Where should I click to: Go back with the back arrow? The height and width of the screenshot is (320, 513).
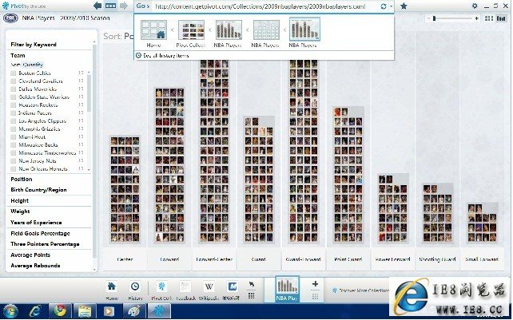pos(97,6)
